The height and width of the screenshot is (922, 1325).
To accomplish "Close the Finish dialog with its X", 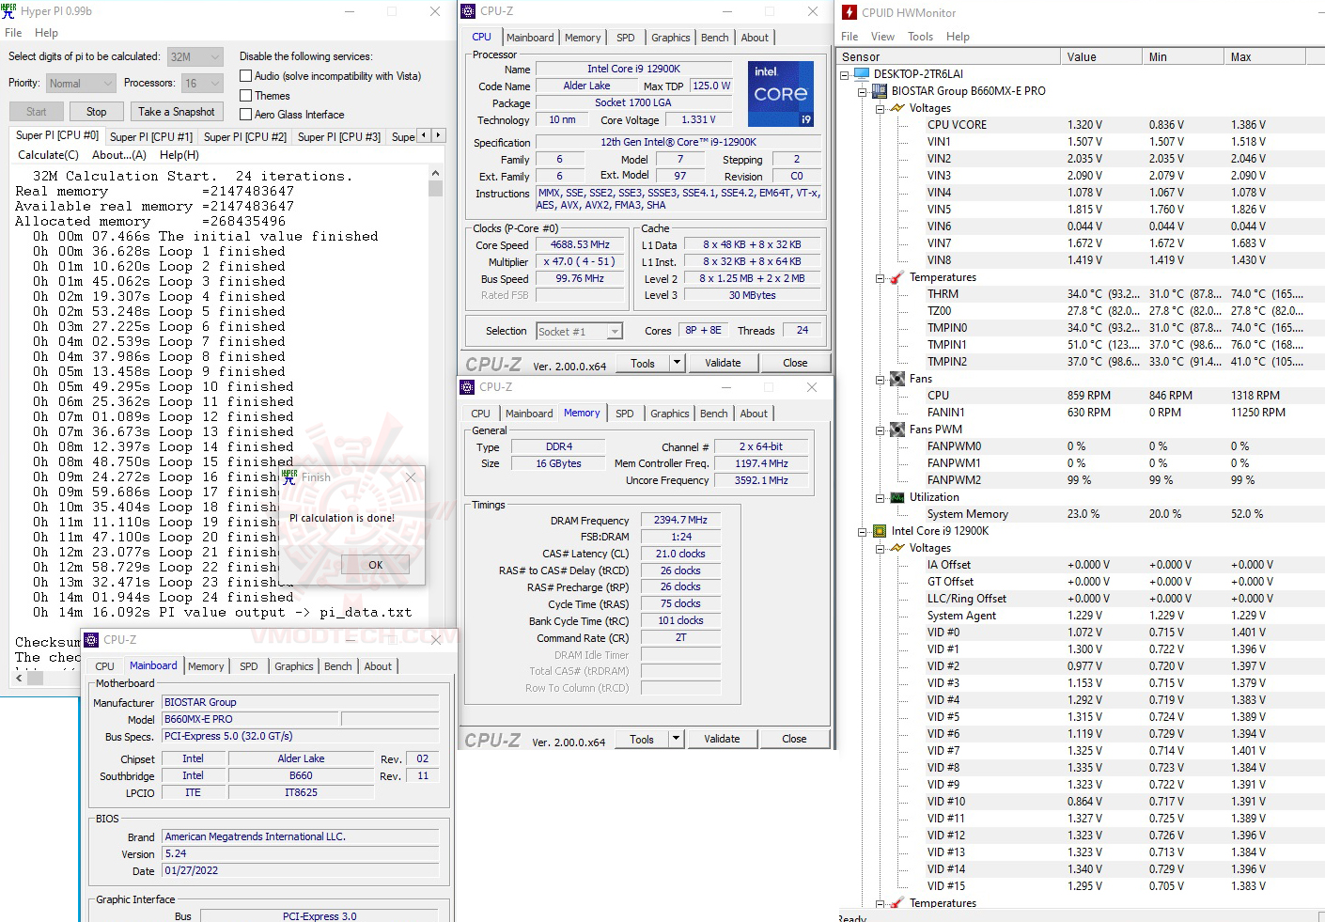I will [411, 477].
